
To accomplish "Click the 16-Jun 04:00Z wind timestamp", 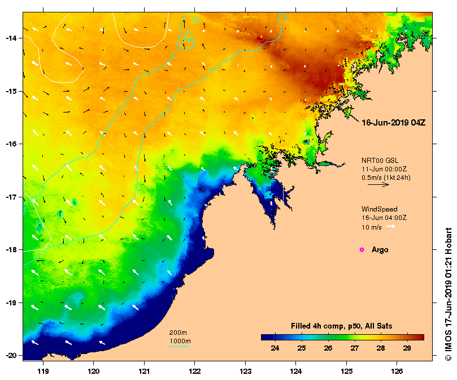I will (384, 218).
